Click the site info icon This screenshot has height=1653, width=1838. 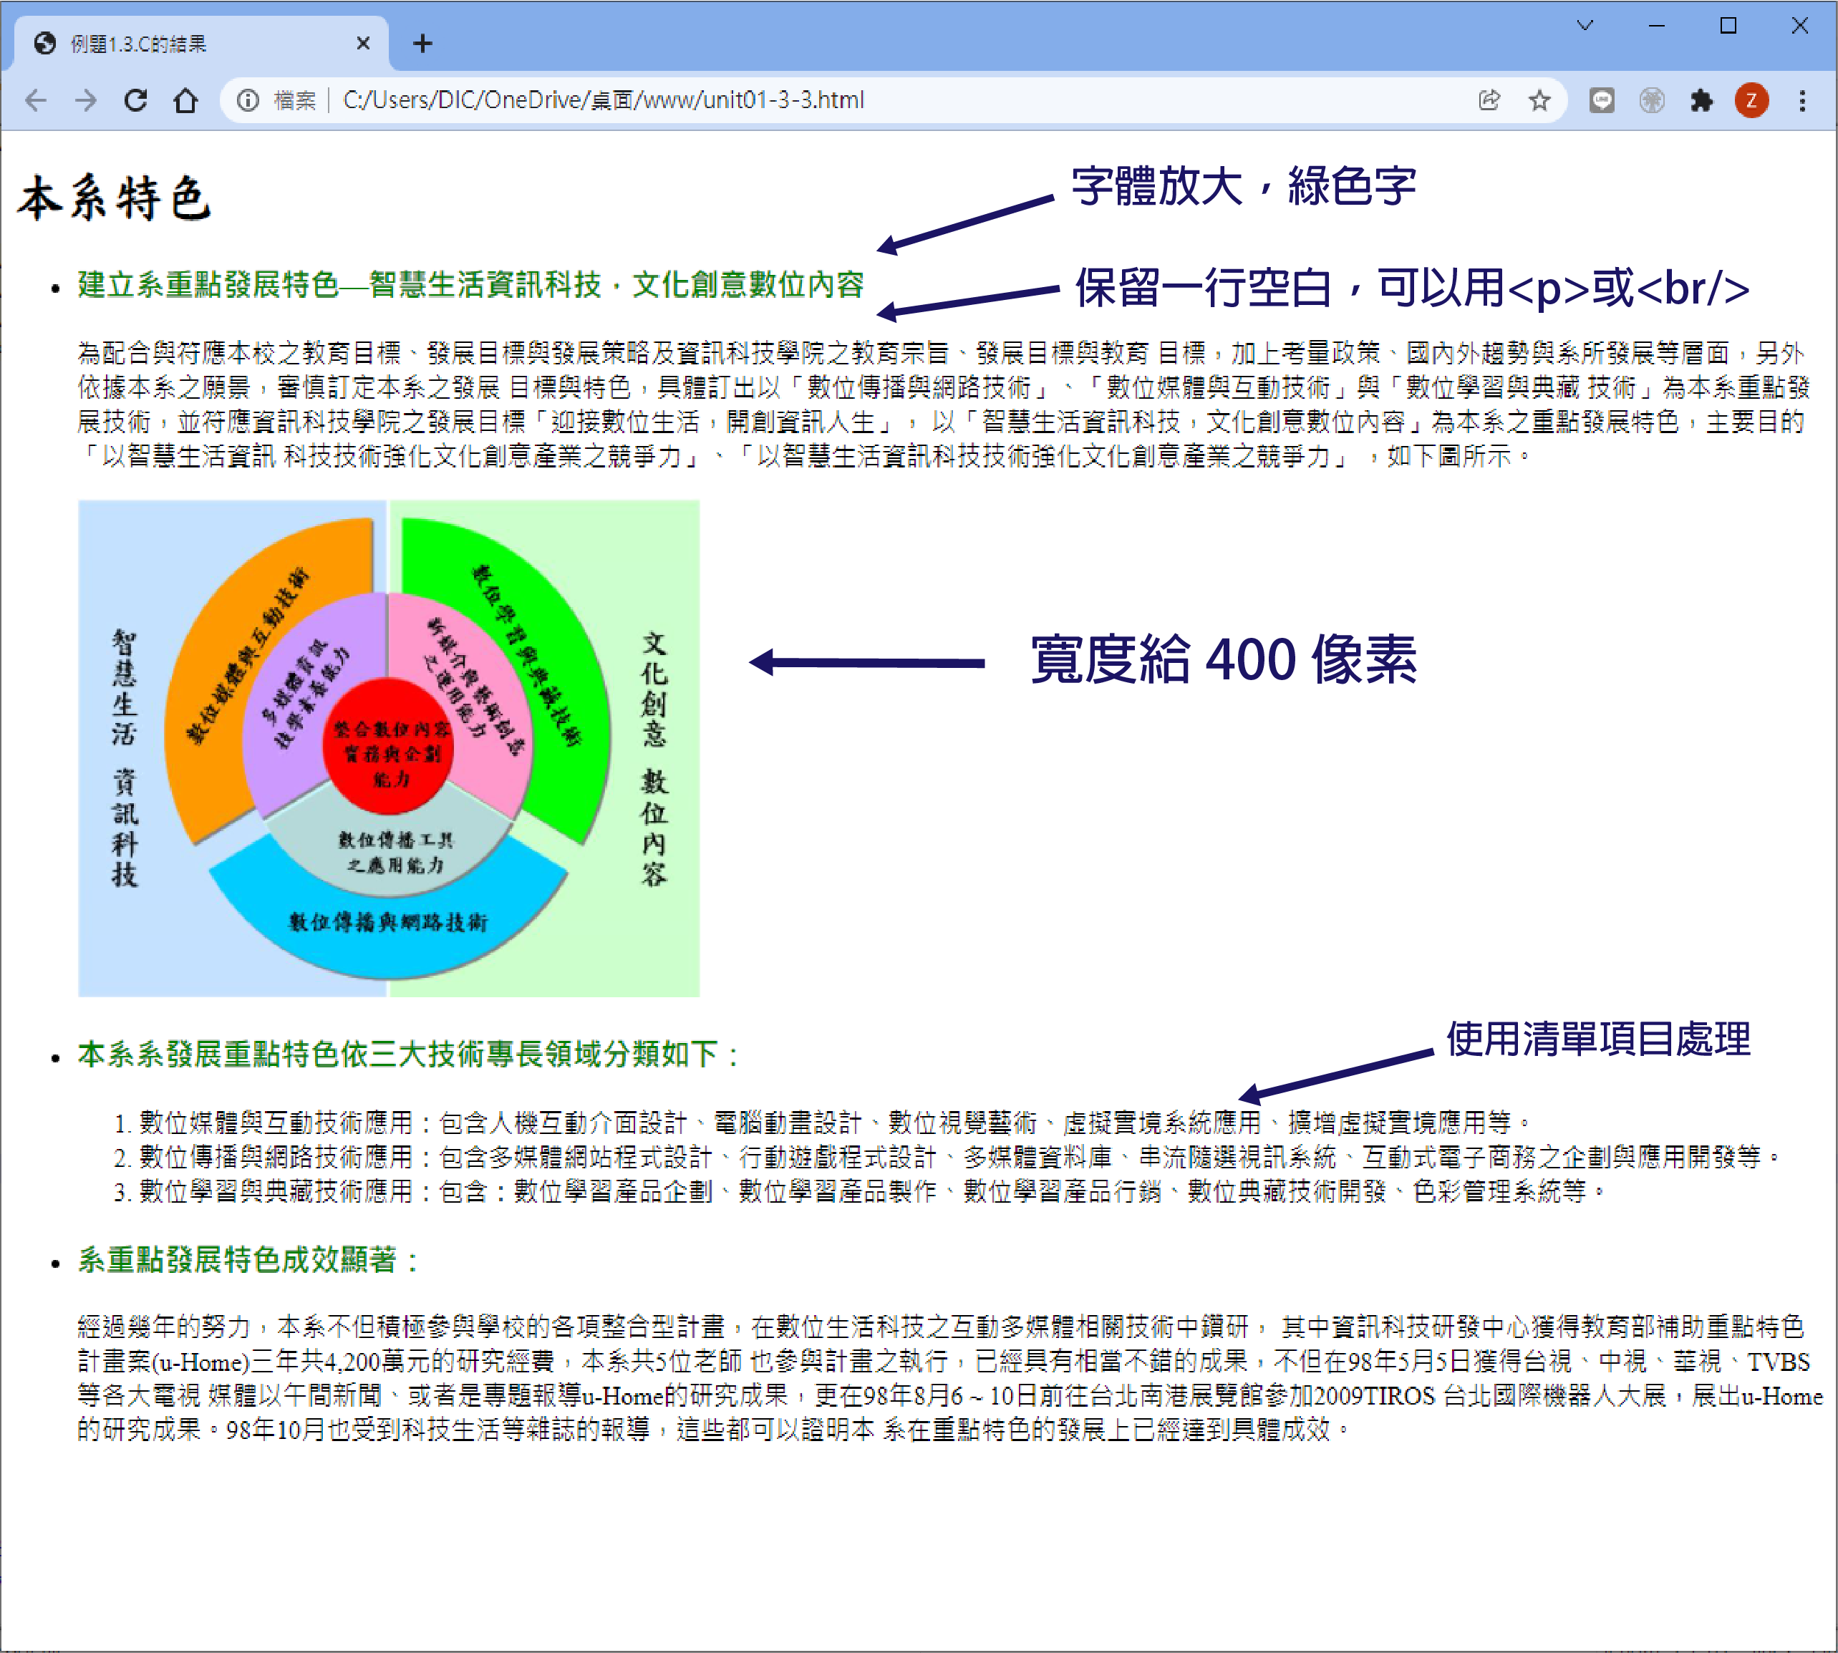click(x=248, y=101)
